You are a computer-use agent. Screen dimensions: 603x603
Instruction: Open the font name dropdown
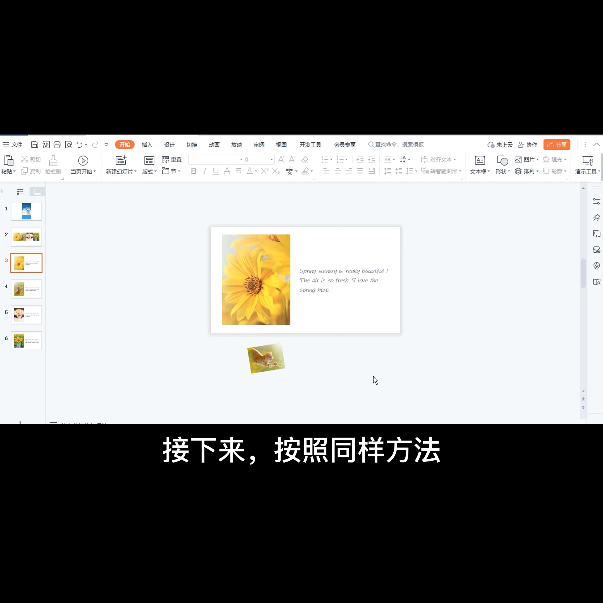pos(241,159)
